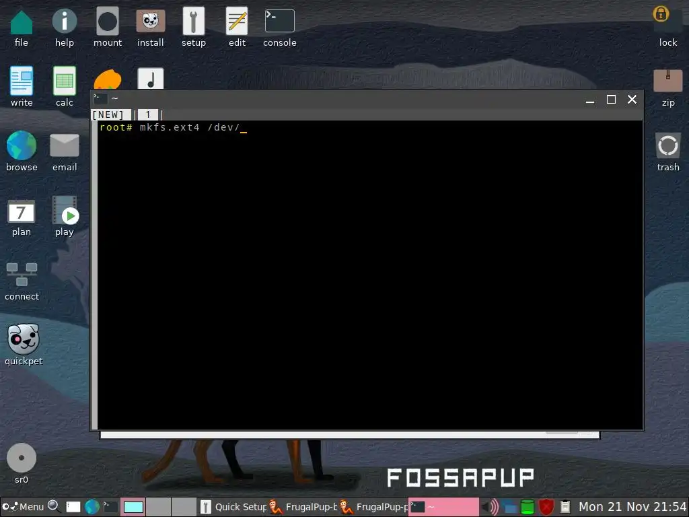689x517 pixels.
Task: Open the zip archive icon
Action: (668, 81)
